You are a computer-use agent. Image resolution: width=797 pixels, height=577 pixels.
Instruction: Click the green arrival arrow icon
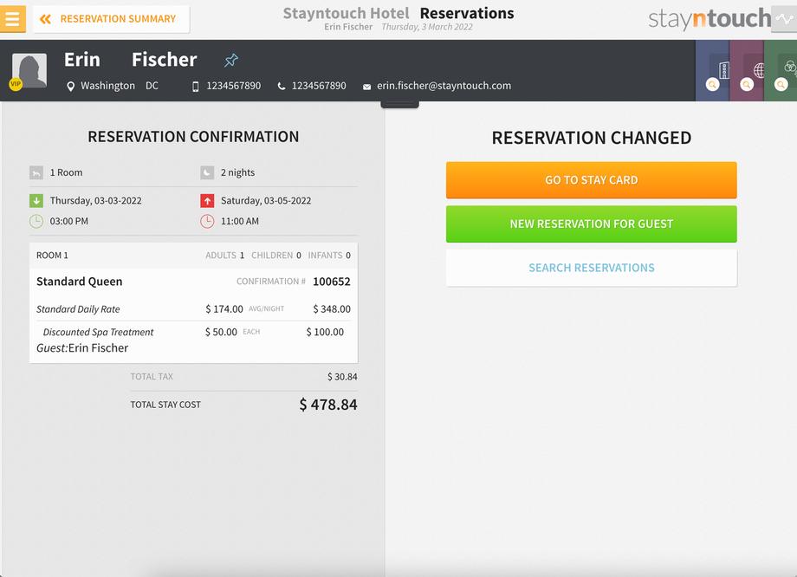pos(36,201)
